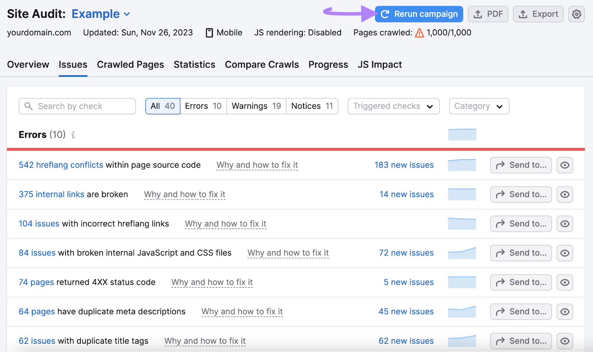Select the All 40 filter
Image resolution: width=593 pixels, height=352 pixels.
click(163, 106)
